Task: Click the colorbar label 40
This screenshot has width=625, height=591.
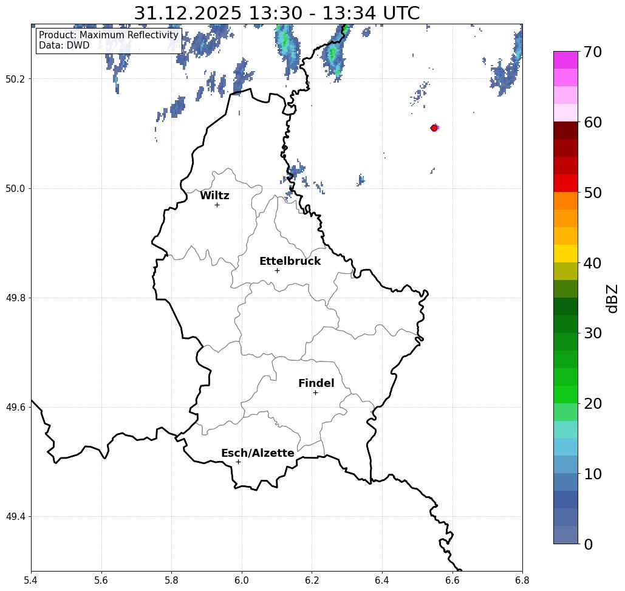Action: pos(593,263)
